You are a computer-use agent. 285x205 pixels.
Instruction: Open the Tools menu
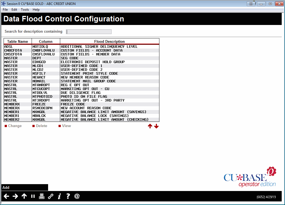[25, 10]
